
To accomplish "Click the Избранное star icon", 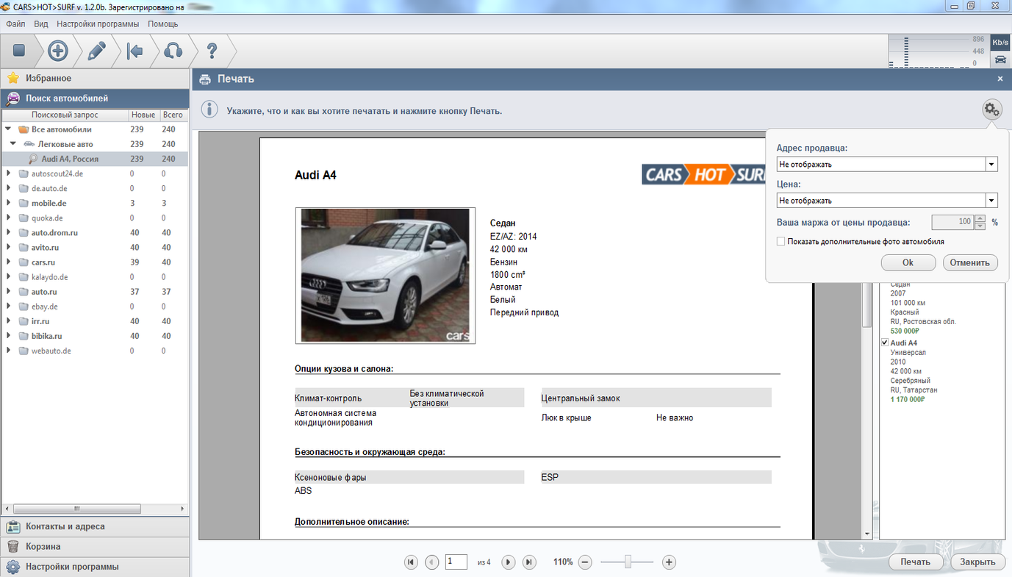I will click(x=13, y=78).
